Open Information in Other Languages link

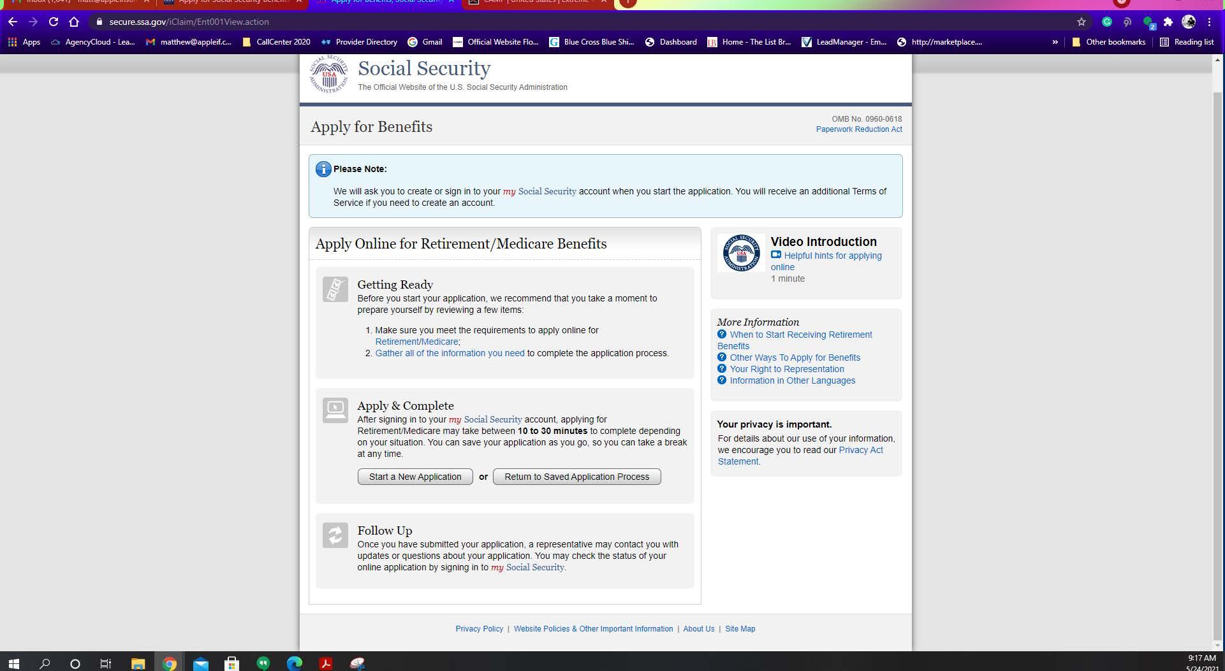(793, 380)
